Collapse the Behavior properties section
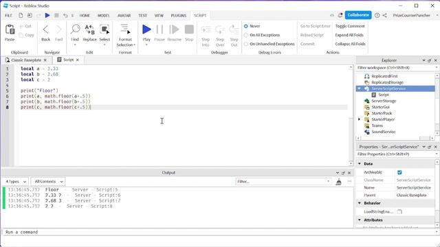 [x=360, y=203]
